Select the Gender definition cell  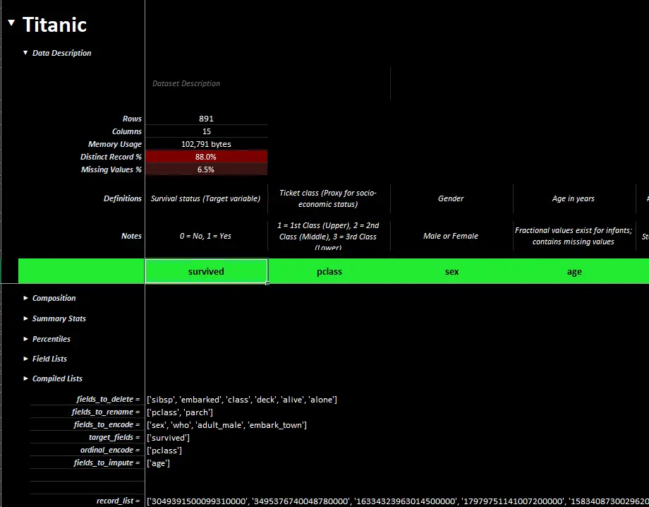point(451,198)
